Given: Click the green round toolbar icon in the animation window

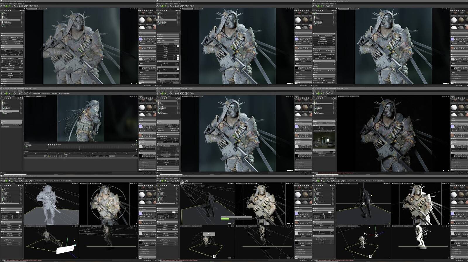Looking at the screenshot, I should [7, 94].
